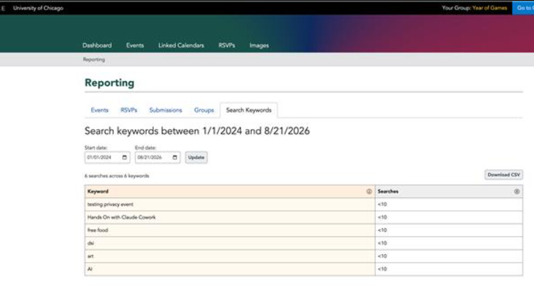Select the 'Hands On with Claude Cowork' cell
Image resolution: width=534 pixels, height=288 pixels.
tap(230, 217)
